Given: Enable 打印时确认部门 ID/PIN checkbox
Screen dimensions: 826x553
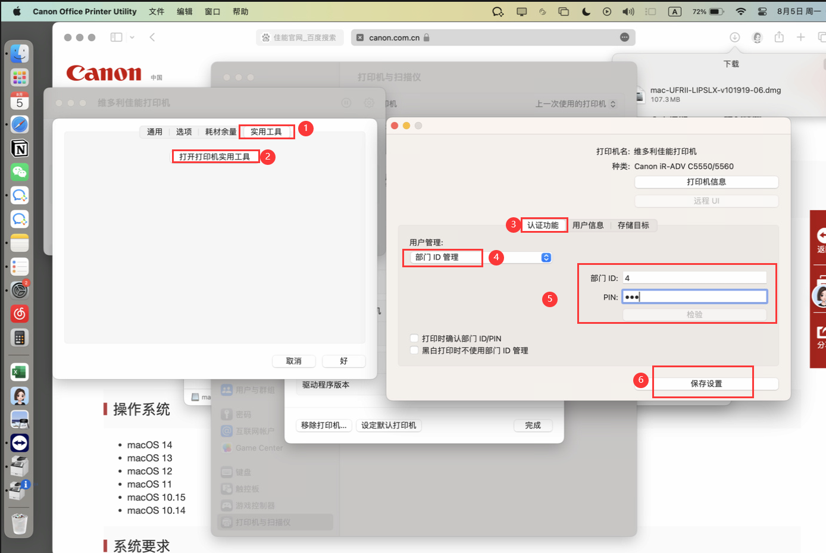Looking at the screenshot, I should [x=414, y=338].
